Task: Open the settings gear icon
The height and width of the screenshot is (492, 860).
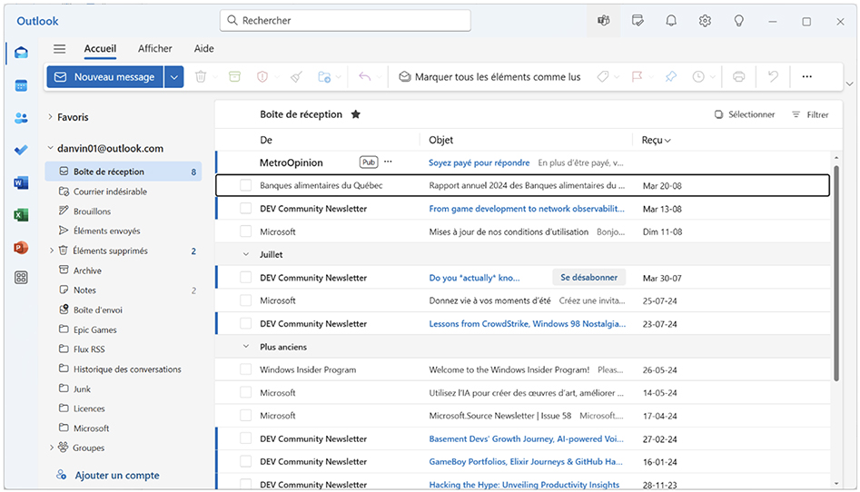Action: [x=705, y=21]
